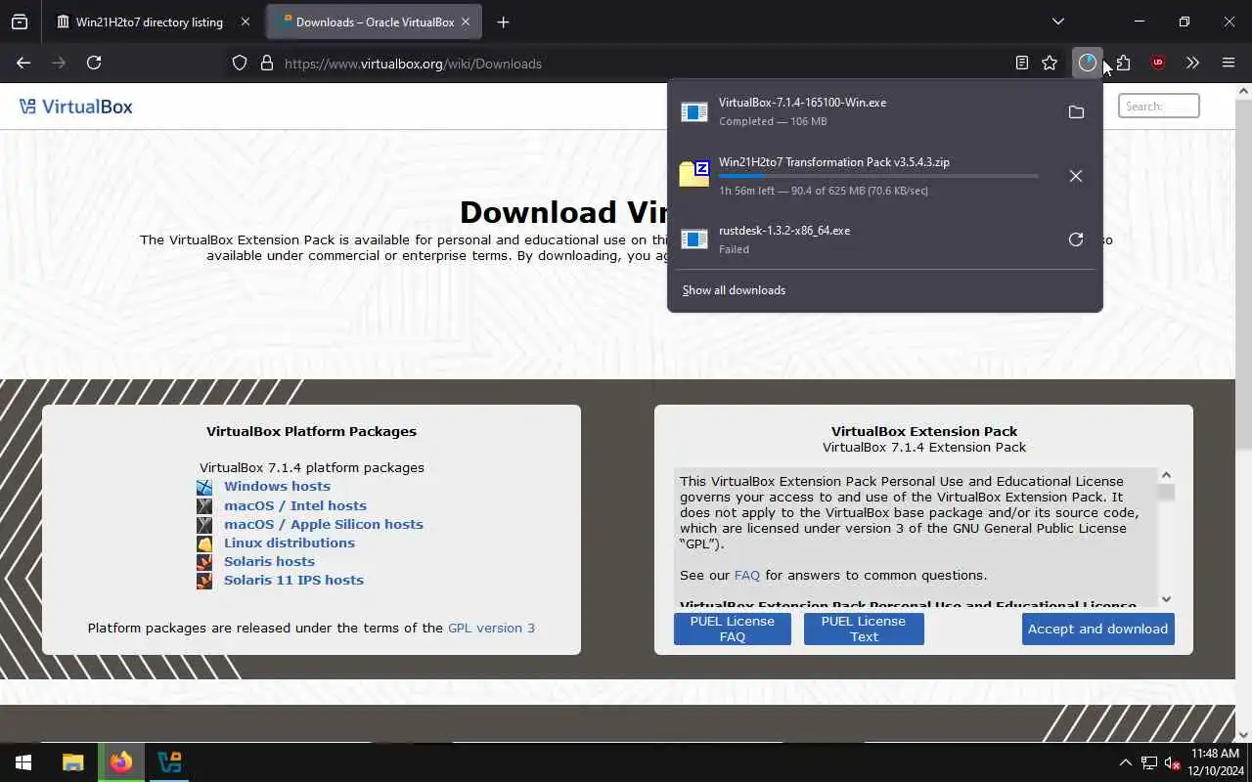The image size is (1252, 782).
Task: Show more tools overflow chevron
Action: tap(1193, 64)
